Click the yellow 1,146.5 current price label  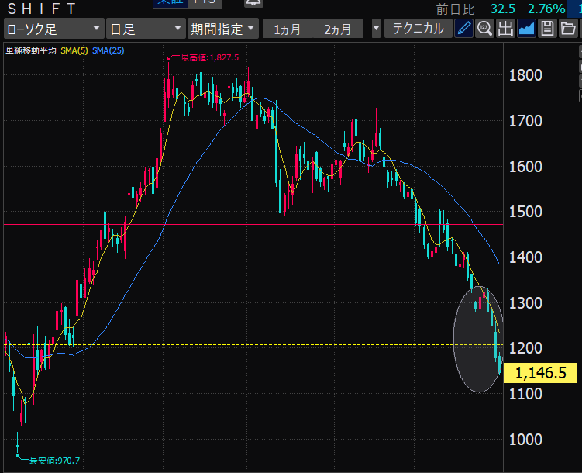coord(541,373)
